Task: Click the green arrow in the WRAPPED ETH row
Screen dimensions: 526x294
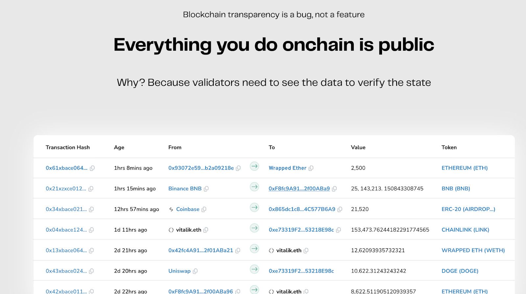Action: click(254, 249)
